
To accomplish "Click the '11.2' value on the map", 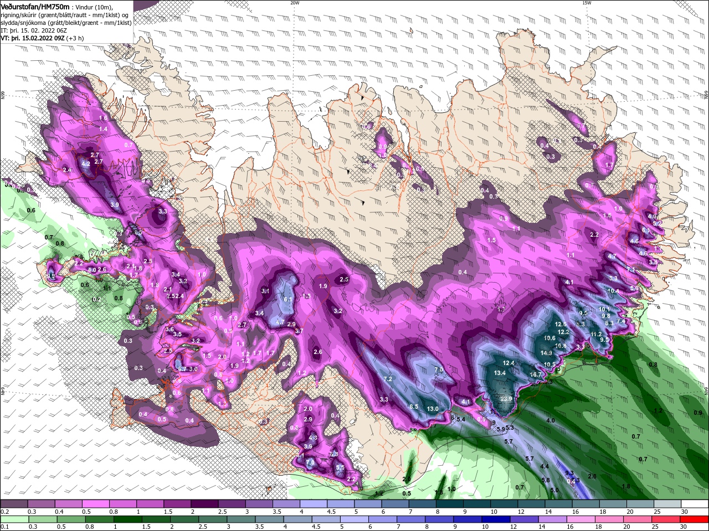I will 596,334.
